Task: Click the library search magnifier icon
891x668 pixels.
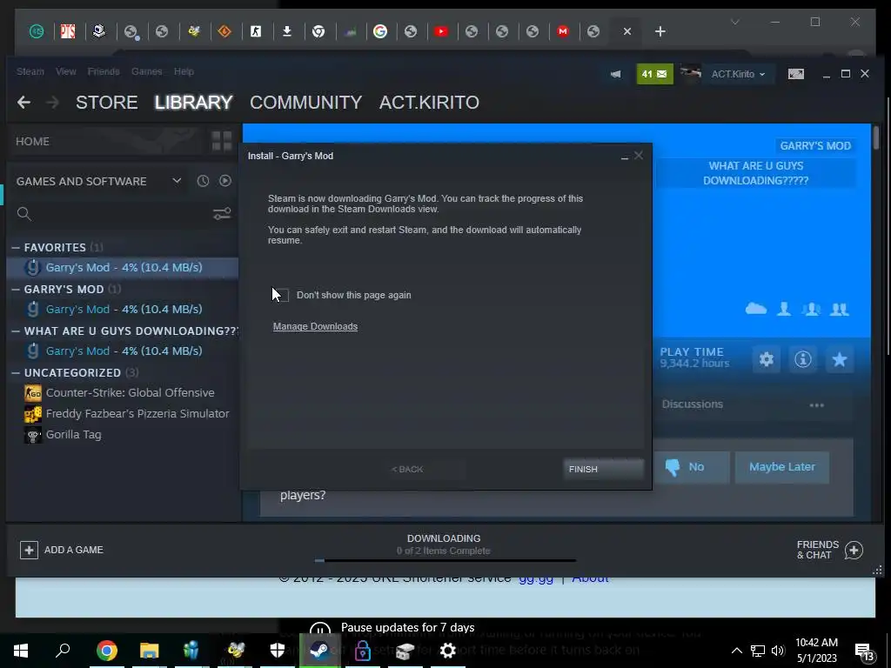Action: pos(23,214)
